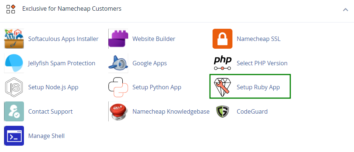Open the Setup Ruby App link
Viewport: 354px width, 152px height.
258,87
